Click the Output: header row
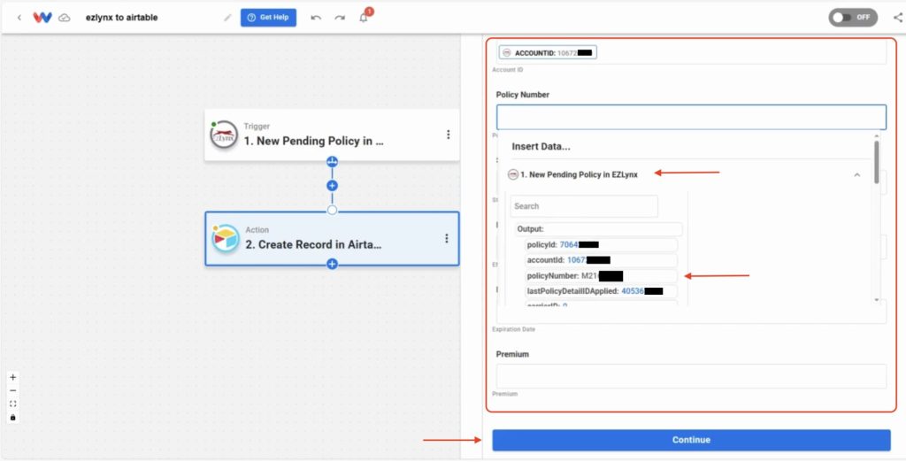This screenshot has height=462, width=906. pyautogui.click(x=599, y=229)
